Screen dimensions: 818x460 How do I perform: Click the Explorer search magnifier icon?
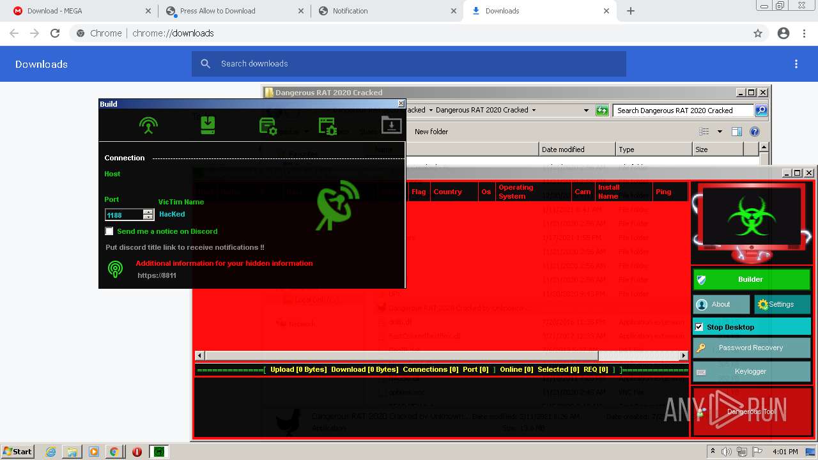pyautogui.click(x=760, y=111)
